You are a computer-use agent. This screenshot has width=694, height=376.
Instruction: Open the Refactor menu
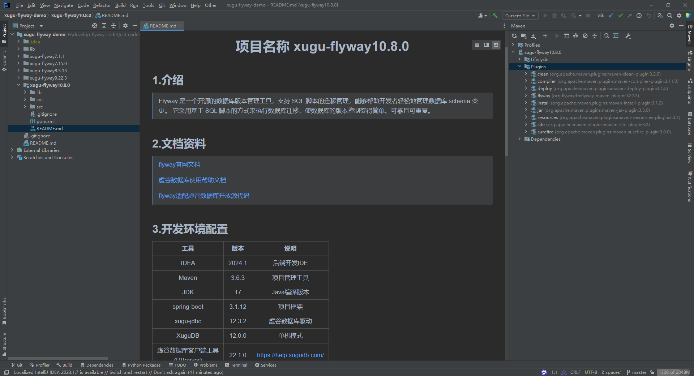tap(102, 5)
